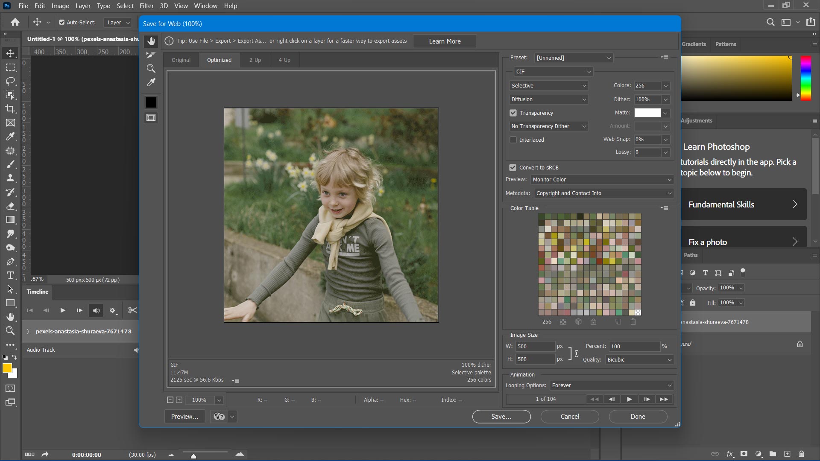Open the GIF file format dropdown
The width and height of the screenshot is (820, 461).
pyautogui.click(x=553, y=71)
